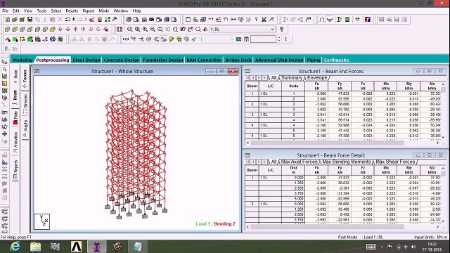Click the dimension beam icon
Image resolution: width=450 pixels, height=253 pixels.
233,20
